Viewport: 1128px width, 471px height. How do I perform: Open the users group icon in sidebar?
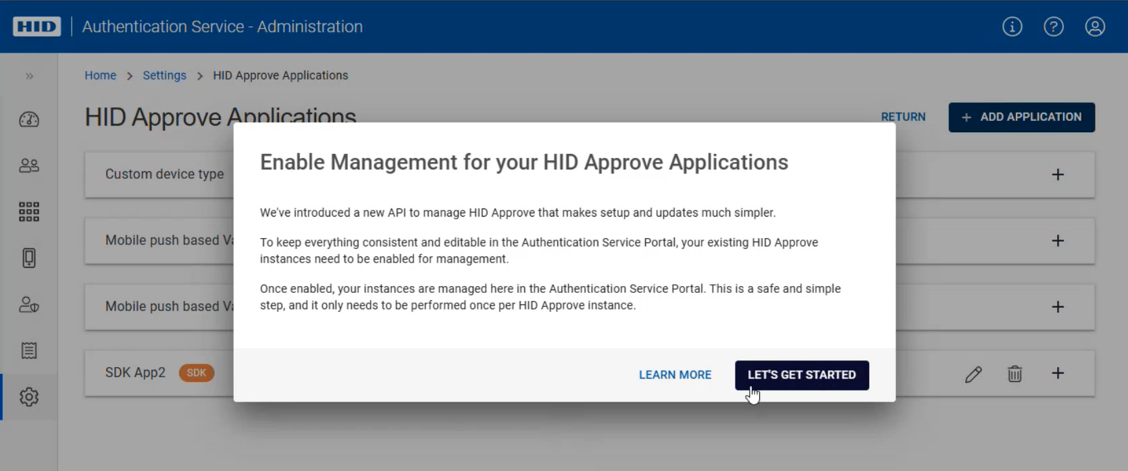click(29, 165)
